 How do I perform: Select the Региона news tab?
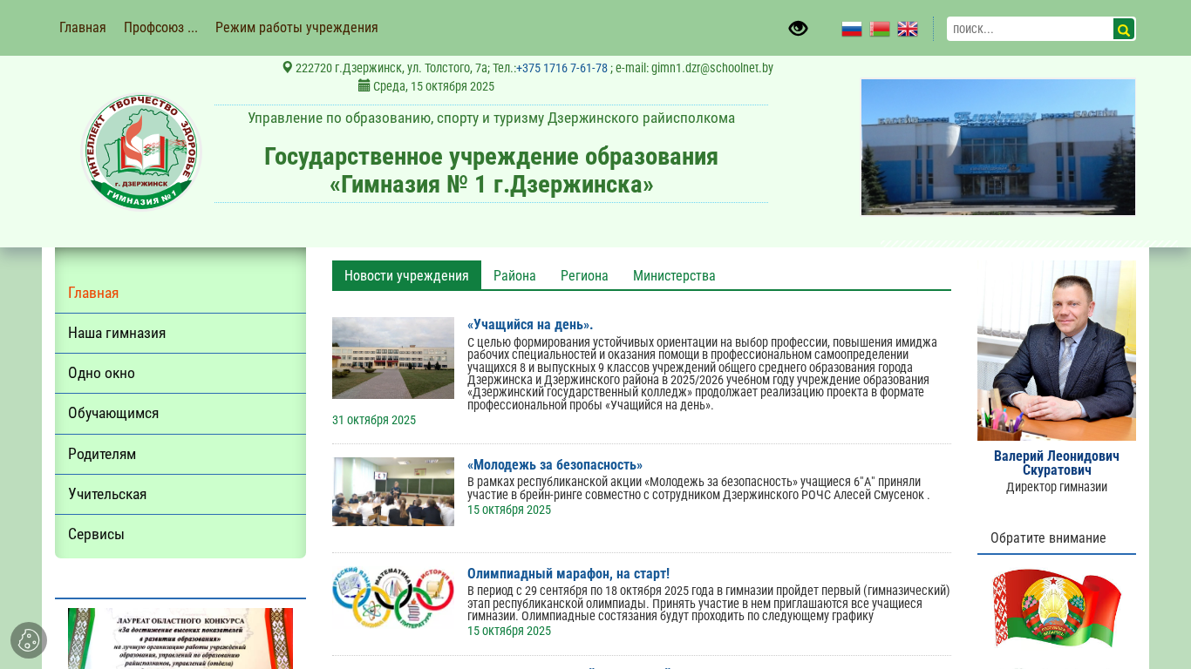click(584, 275)
